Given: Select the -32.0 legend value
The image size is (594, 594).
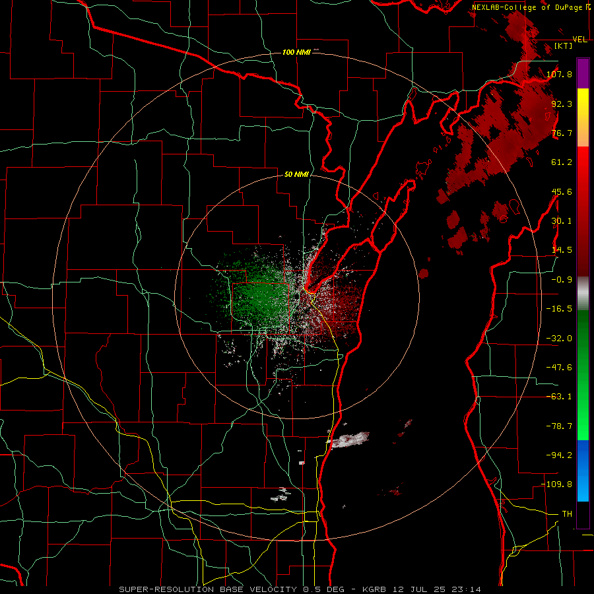Looking at the screenshot, I should (x=559, y=339).
